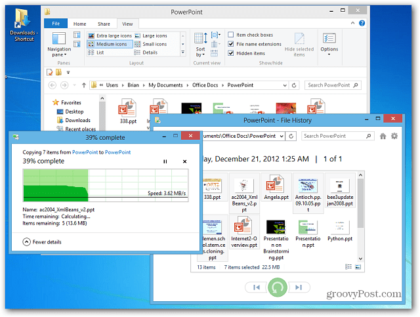Switch to the Share tab
This screenshot has width=420, height=317.
pos(104,24)
